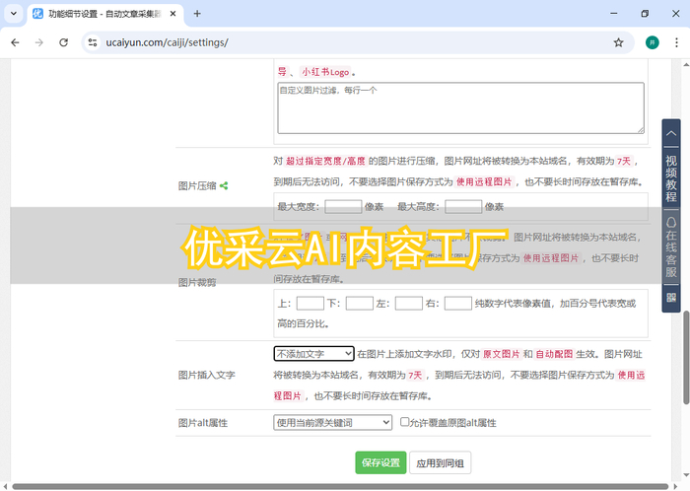The width and height of the screenshot is (690, 491).
Task: Restore down the Chrome window
Action: coord(645,14)
